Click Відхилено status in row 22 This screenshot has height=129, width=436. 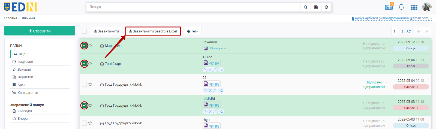coord(411,87)
